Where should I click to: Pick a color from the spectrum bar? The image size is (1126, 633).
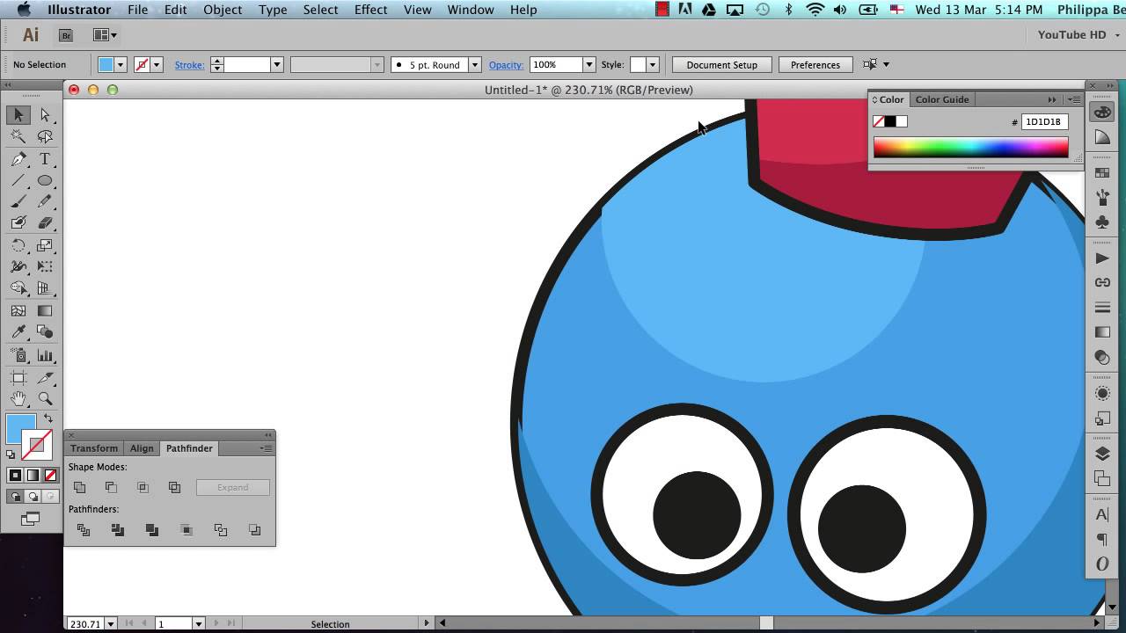970,147
